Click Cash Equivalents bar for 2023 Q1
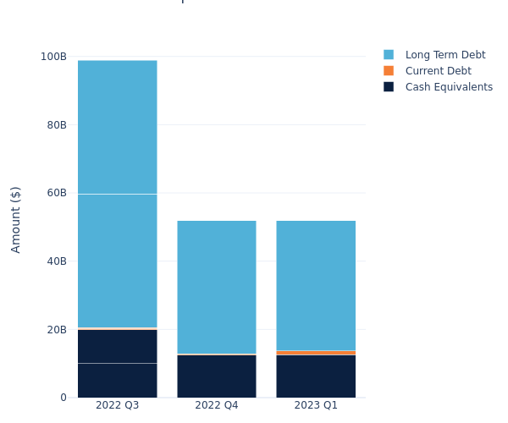Screen dimensions: 508x423 click(x=316, y=376)
